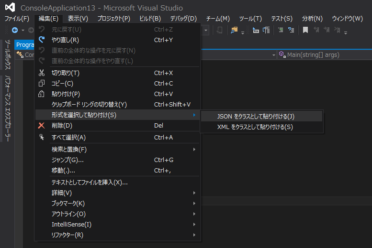The image size is (372, 248).
Task: Open the type navigation dropdown arrow
Action: tap(273, 55)
